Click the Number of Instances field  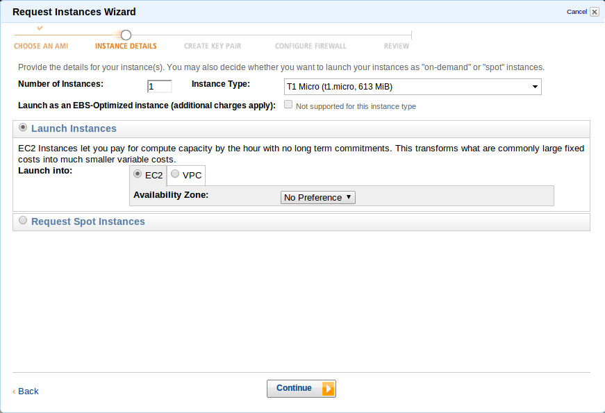click(159, 87)
